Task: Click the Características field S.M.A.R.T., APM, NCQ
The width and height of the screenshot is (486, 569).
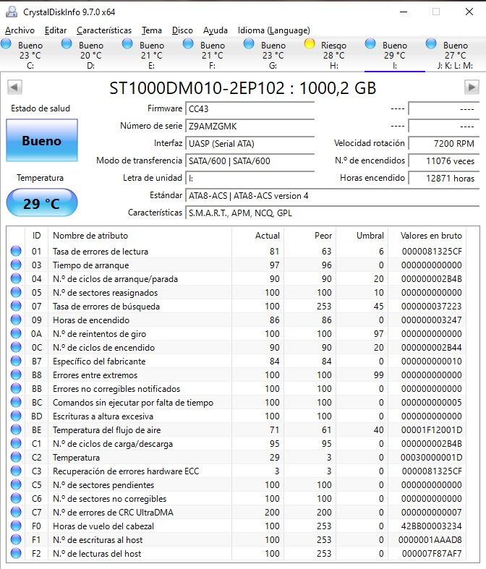Action: click(x=332, y=213)
